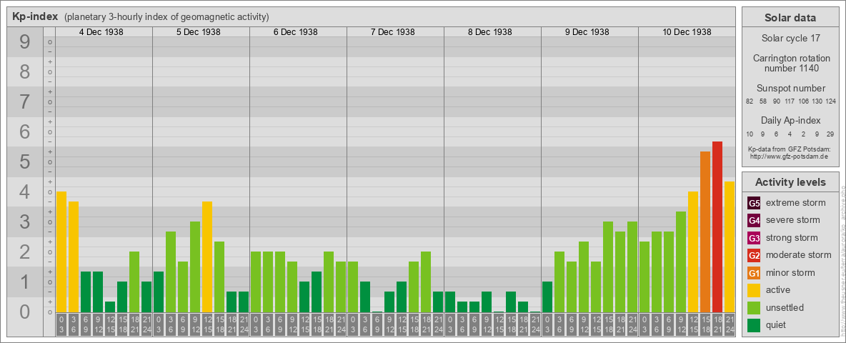Click the 'Solar data' panel heading
Screen dimensions: 846x343
click(x=790, y=18)
